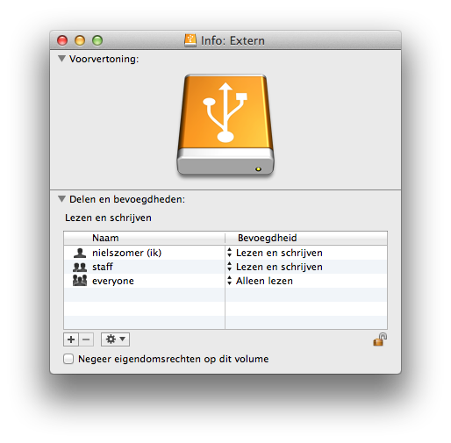Screen dimensions: 451x443
Task: Select the everyone row in the list
Action: pos(225,281)
